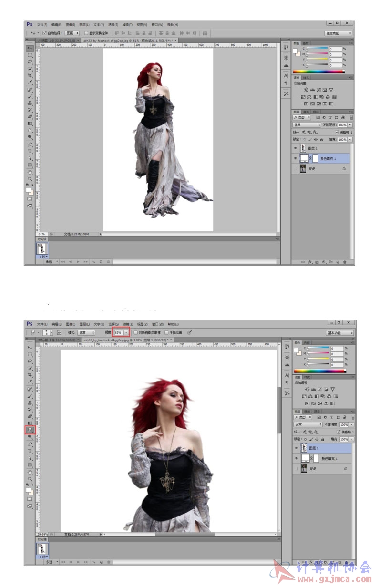The image size is (379, 588).
Task: In the 130% zoom window, choose Path Selection tool
Action: (x=30, y=458)
